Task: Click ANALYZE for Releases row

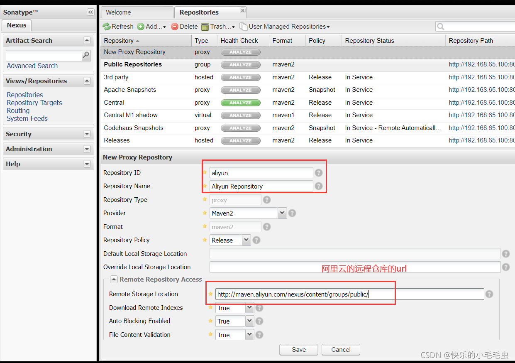Action: tap(241, 141)
